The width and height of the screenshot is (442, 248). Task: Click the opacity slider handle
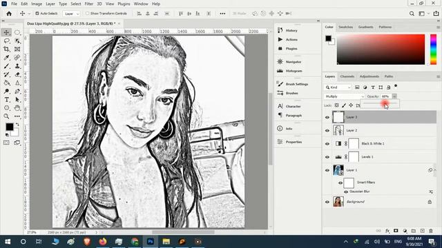[385, 103]
